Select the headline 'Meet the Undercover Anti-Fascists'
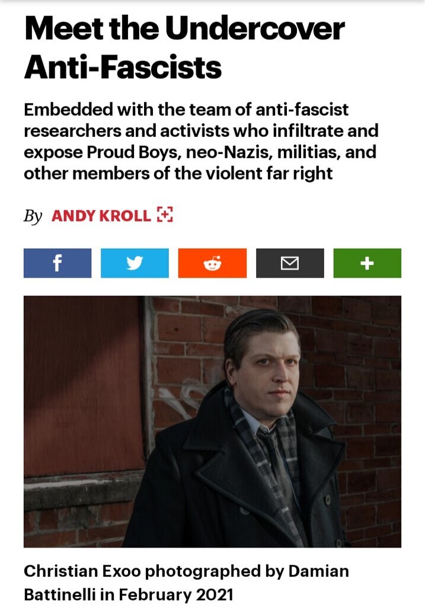 coord(184,48)
